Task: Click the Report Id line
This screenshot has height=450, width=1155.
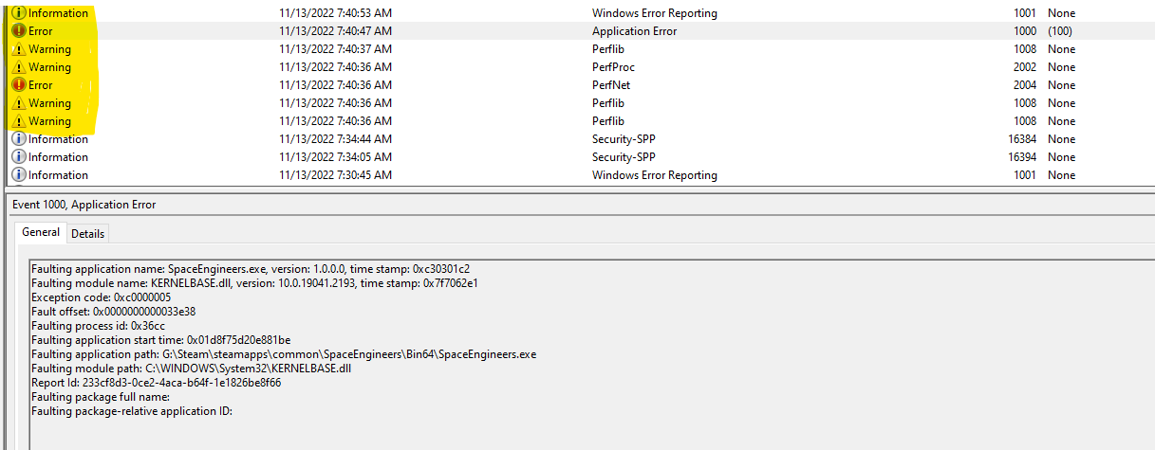Action: 157,383
